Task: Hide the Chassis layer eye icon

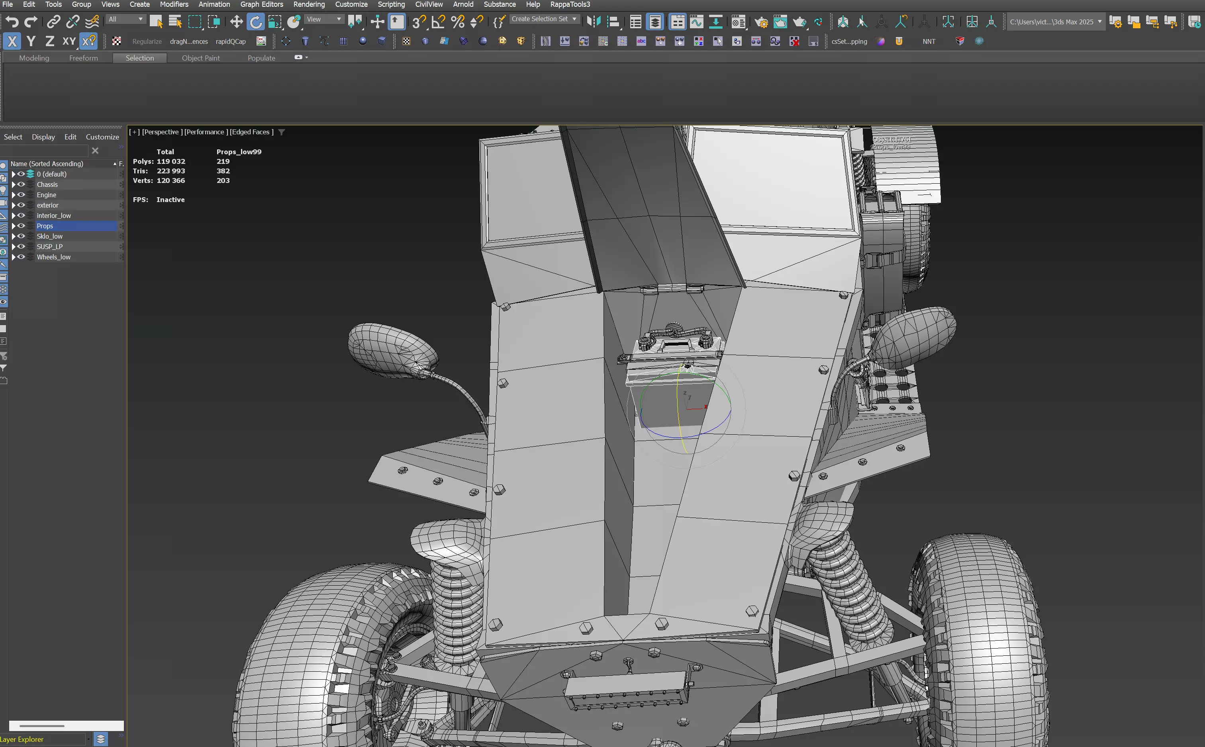Action: click(21, 184)
